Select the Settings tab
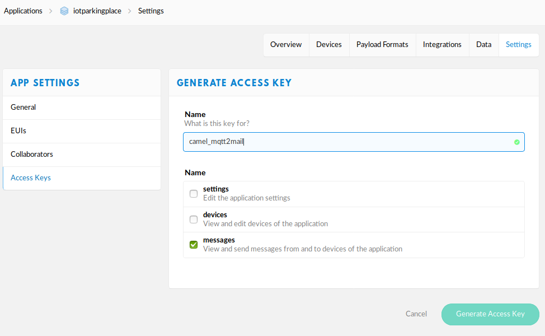Viewport: 545px width, 336px height. point(519,45)
